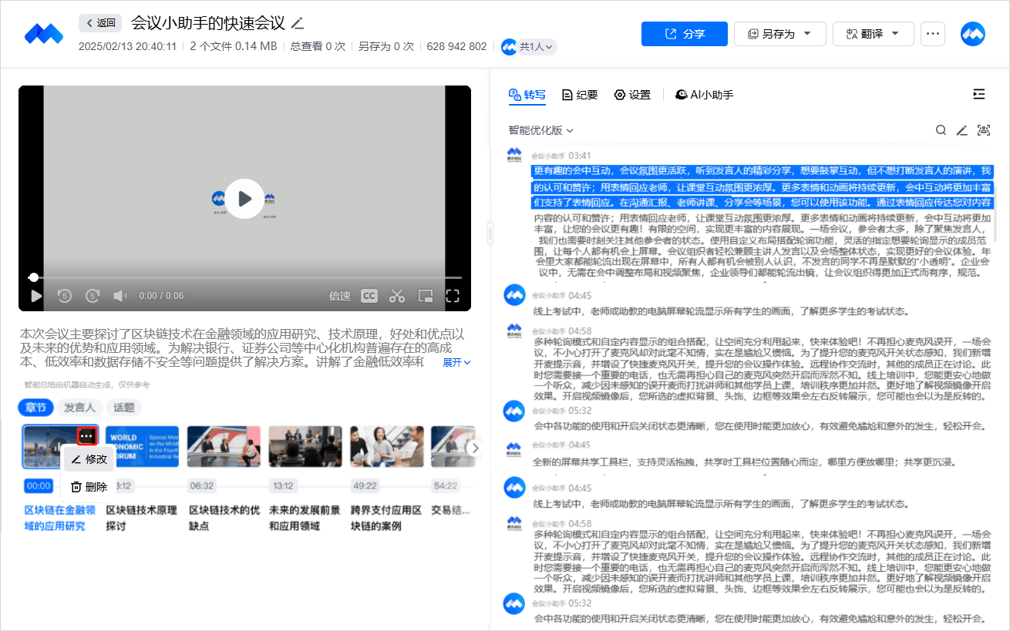Open the 共1人 participants dropdown
The image size is (1010, 631).
[529, 47]
